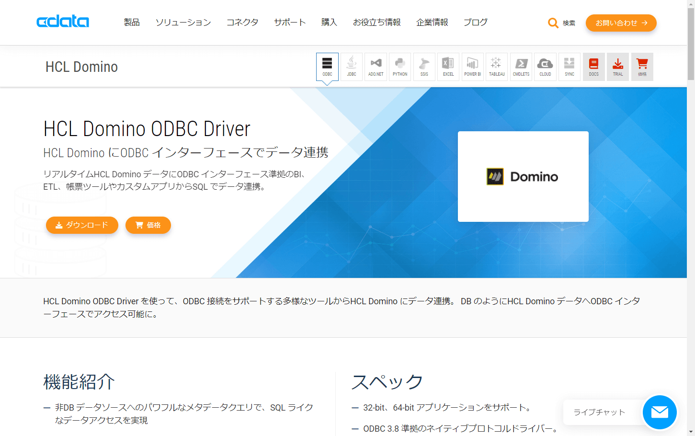Open the ADO.NET provider icon

tap(376, 67)
